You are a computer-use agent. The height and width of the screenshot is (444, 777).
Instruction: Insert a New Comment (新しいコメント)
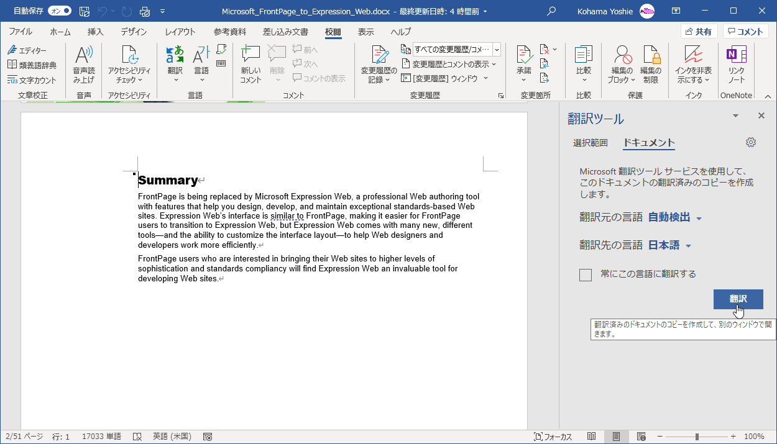pos(251,65)
